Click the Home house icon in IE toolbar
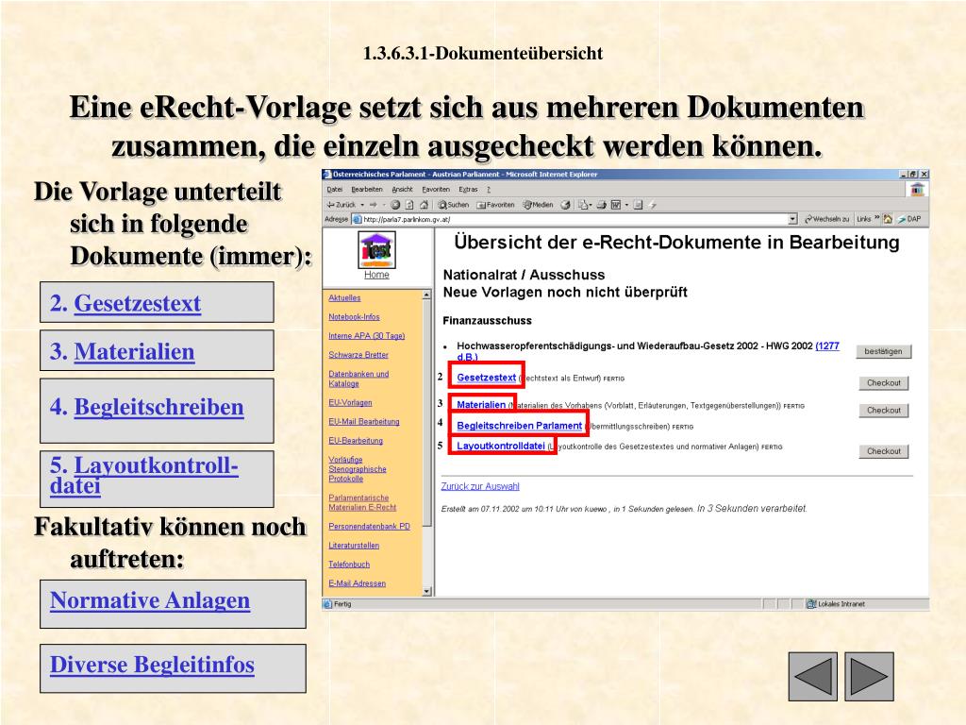 click(x=424, y=205)
